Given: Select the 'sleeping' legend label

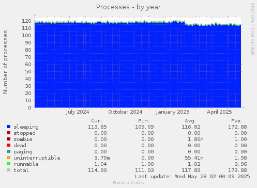Looking at the screenshot, I should 26,127.
